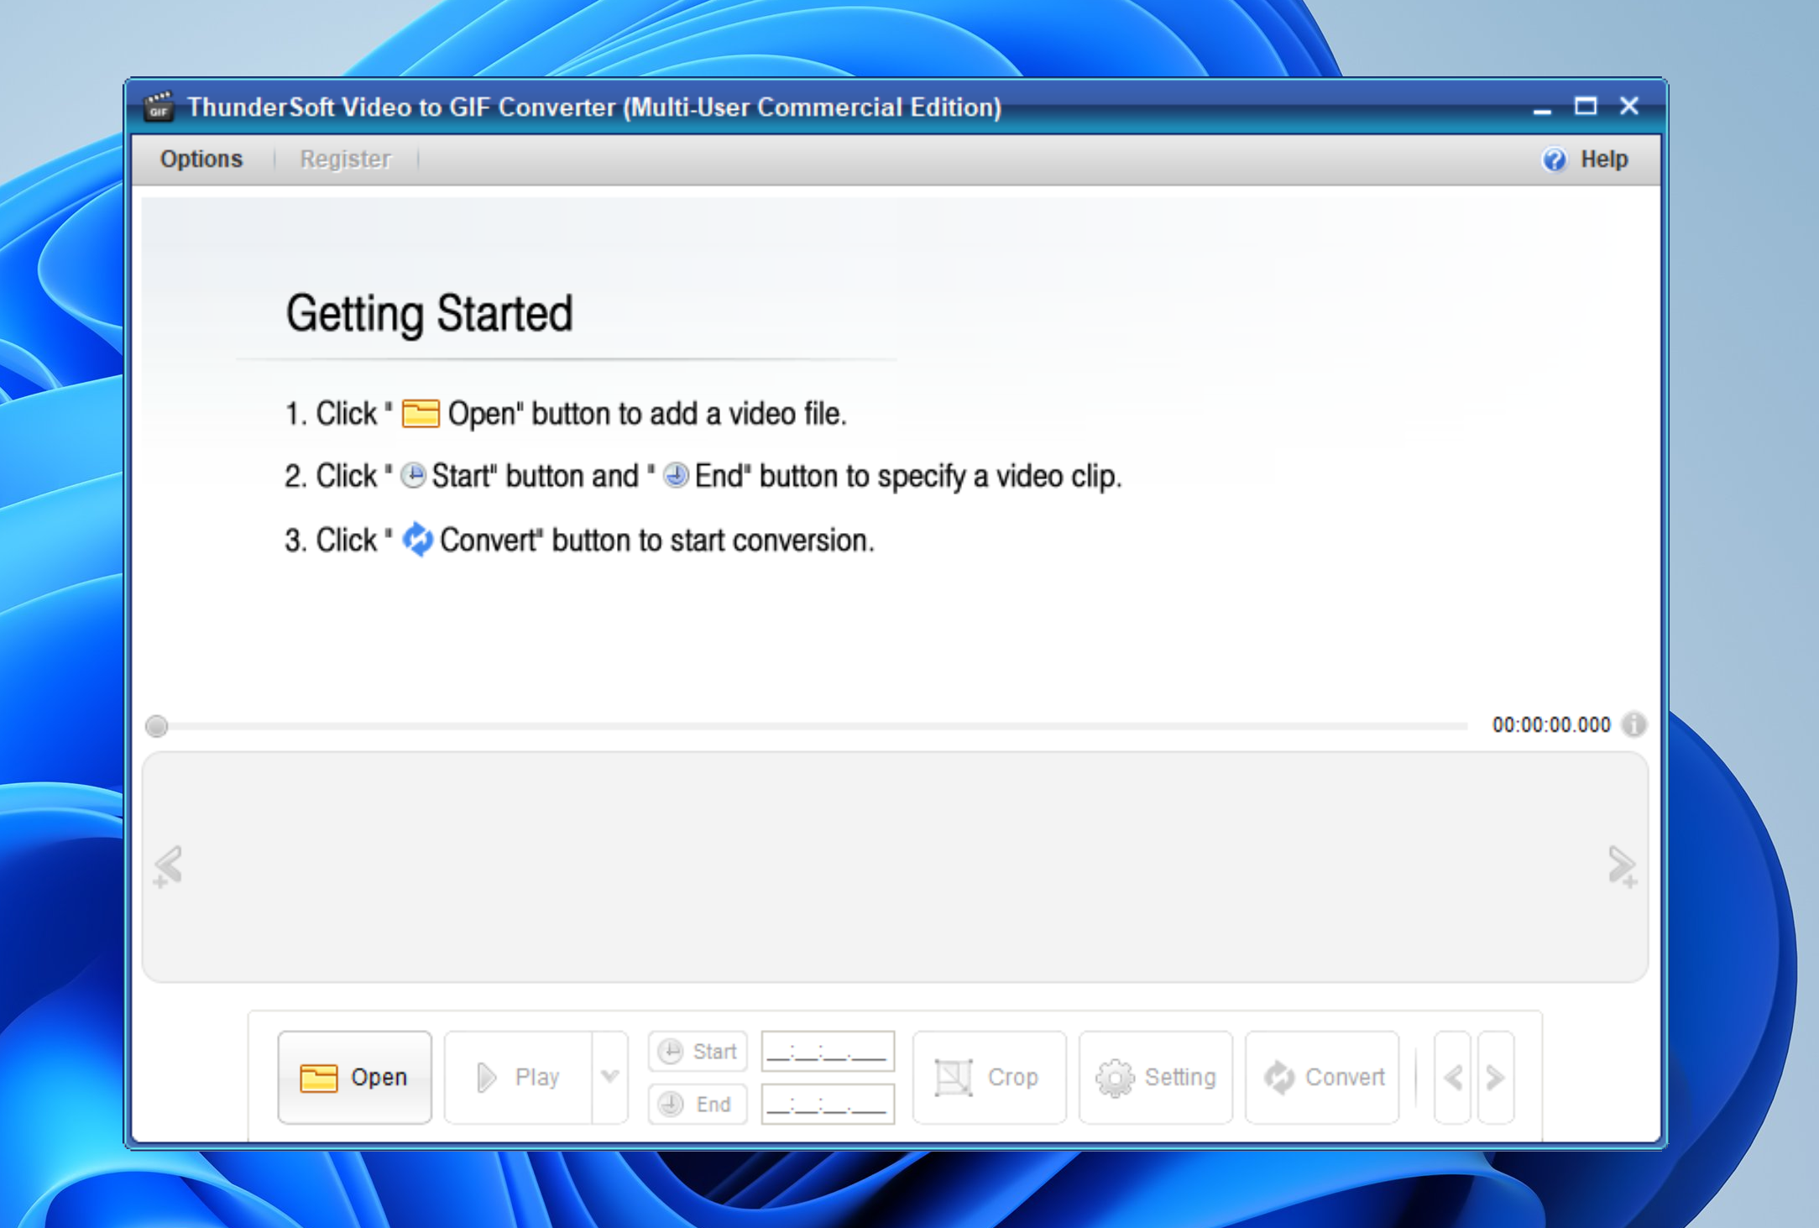
Task: Click the Convert icon in step 3 instructions
Action: coord(417,539)
